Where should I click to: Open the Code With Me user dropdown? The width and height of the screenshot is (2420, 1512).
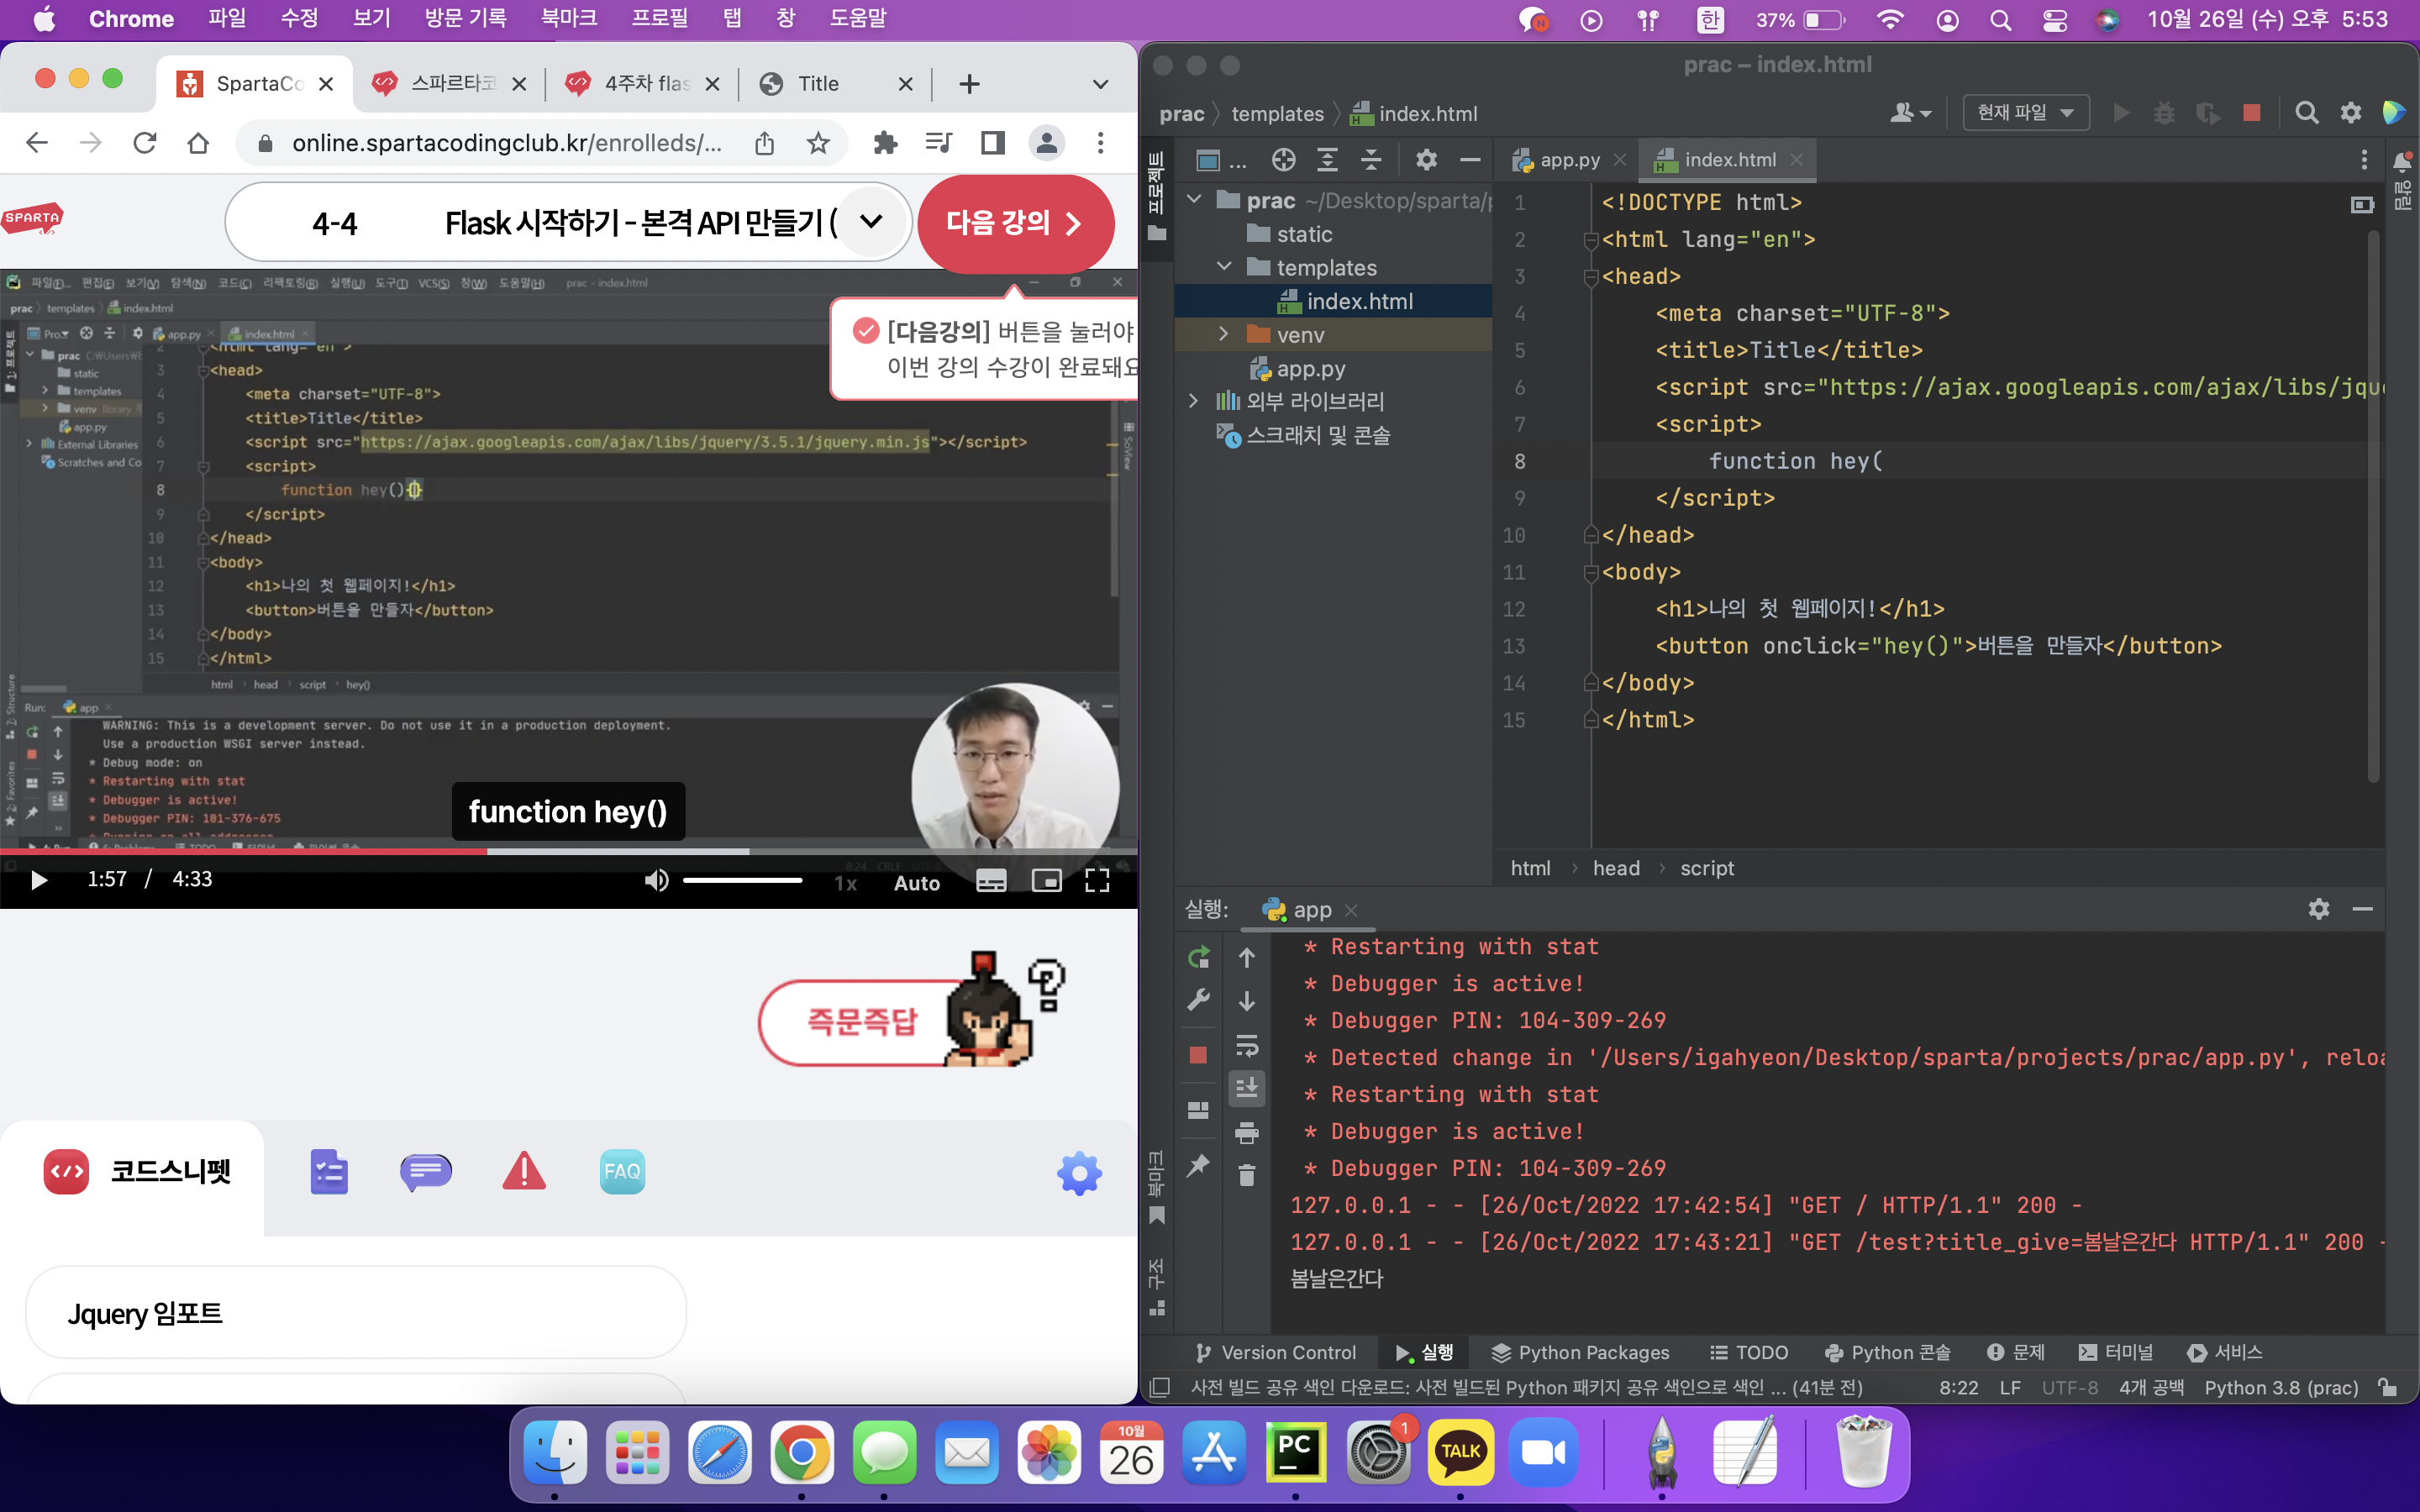click(1910, 113)
